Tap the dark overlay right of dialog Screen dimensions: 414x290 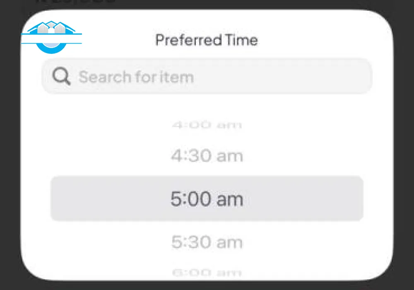click(404, 145)
